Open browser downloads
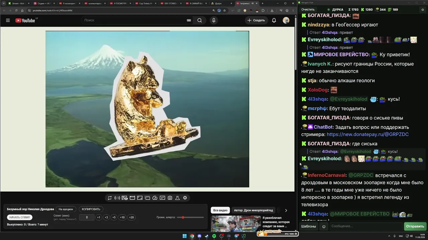The width and height of the screenshot is (428, 240). point(272,10)
